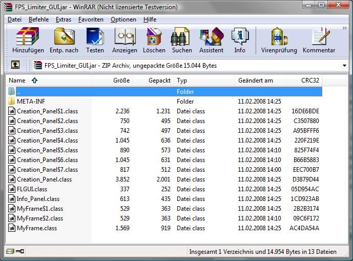Maximize the WinRAR window
The image size is (353, 261).
pyautogui.click(x=321, y=5)
